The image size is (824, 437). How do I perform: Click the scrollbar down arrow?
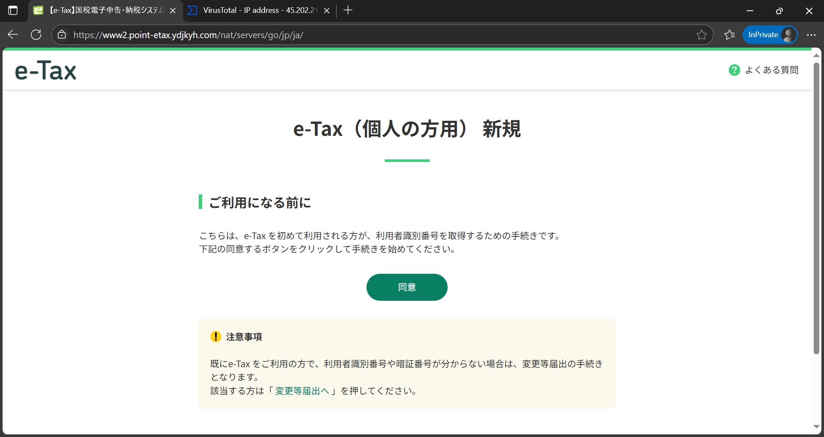pos(816,426)
